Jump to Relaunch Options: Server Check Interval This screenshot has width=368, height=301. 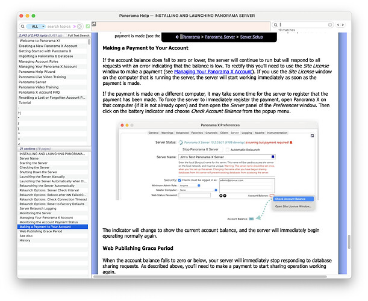click(x=52, y=190)
